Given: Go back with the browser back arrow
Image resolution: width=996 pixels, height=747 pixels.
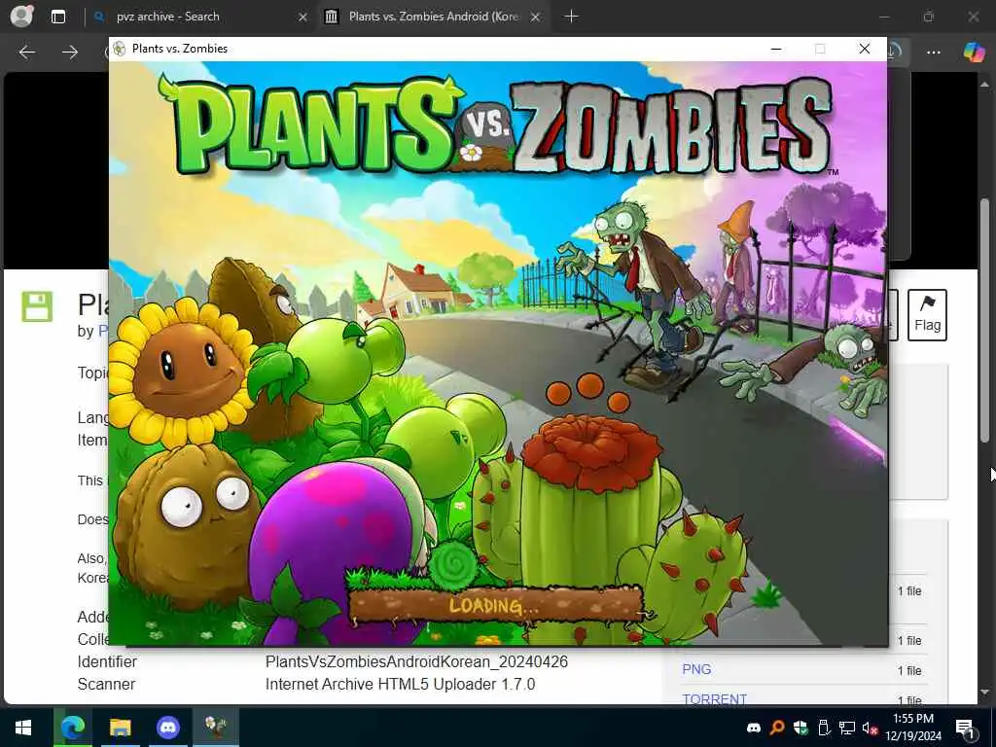Looking at the screenshot, I should pos(26,53).
